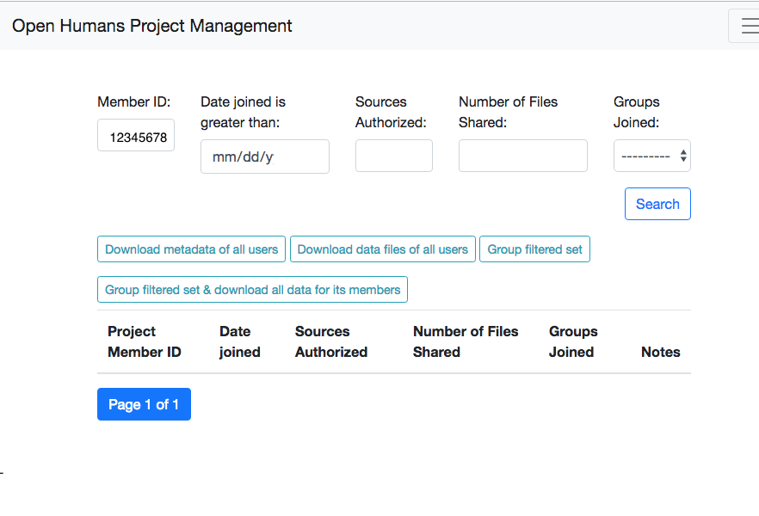The width and height of the screenshot is (759, 516).
Task: Focus the Number of Files Shared field
Action: [522, 157]
